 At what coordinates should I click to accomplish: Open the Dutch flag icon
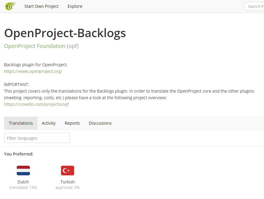(23, 171)
